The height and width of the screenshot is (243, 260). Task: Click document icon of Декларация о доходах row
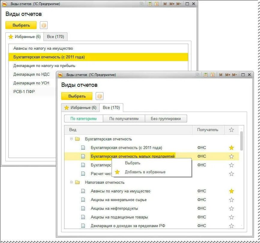pos(83,226)
